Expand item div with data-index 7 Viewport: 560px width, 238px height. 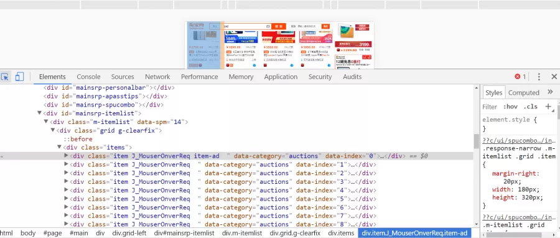tap(66, 216)
